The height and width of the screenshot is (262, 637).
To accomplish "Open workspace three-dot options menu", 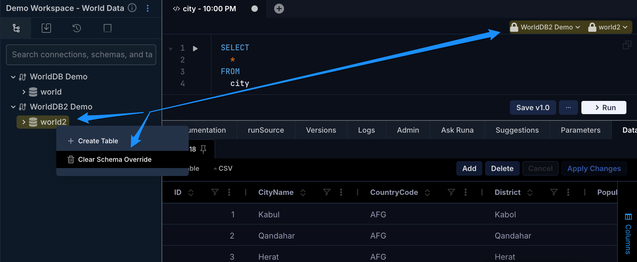I will point(148,8).
